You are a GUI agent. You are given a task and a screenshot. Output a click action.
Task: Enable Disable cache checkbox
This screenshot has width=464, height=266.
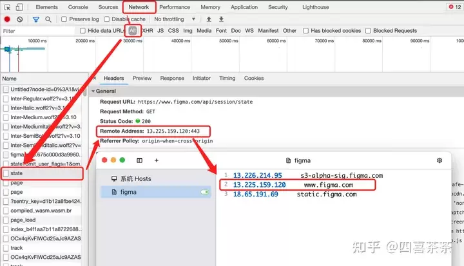106,19
